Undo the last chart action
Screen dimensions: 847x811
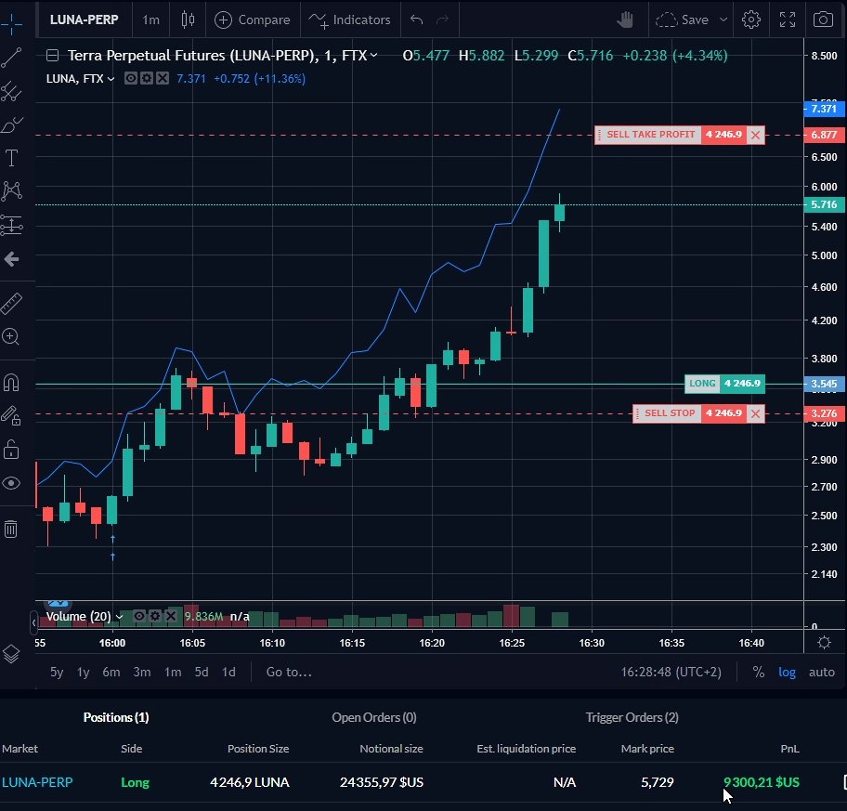coord(416,20)
